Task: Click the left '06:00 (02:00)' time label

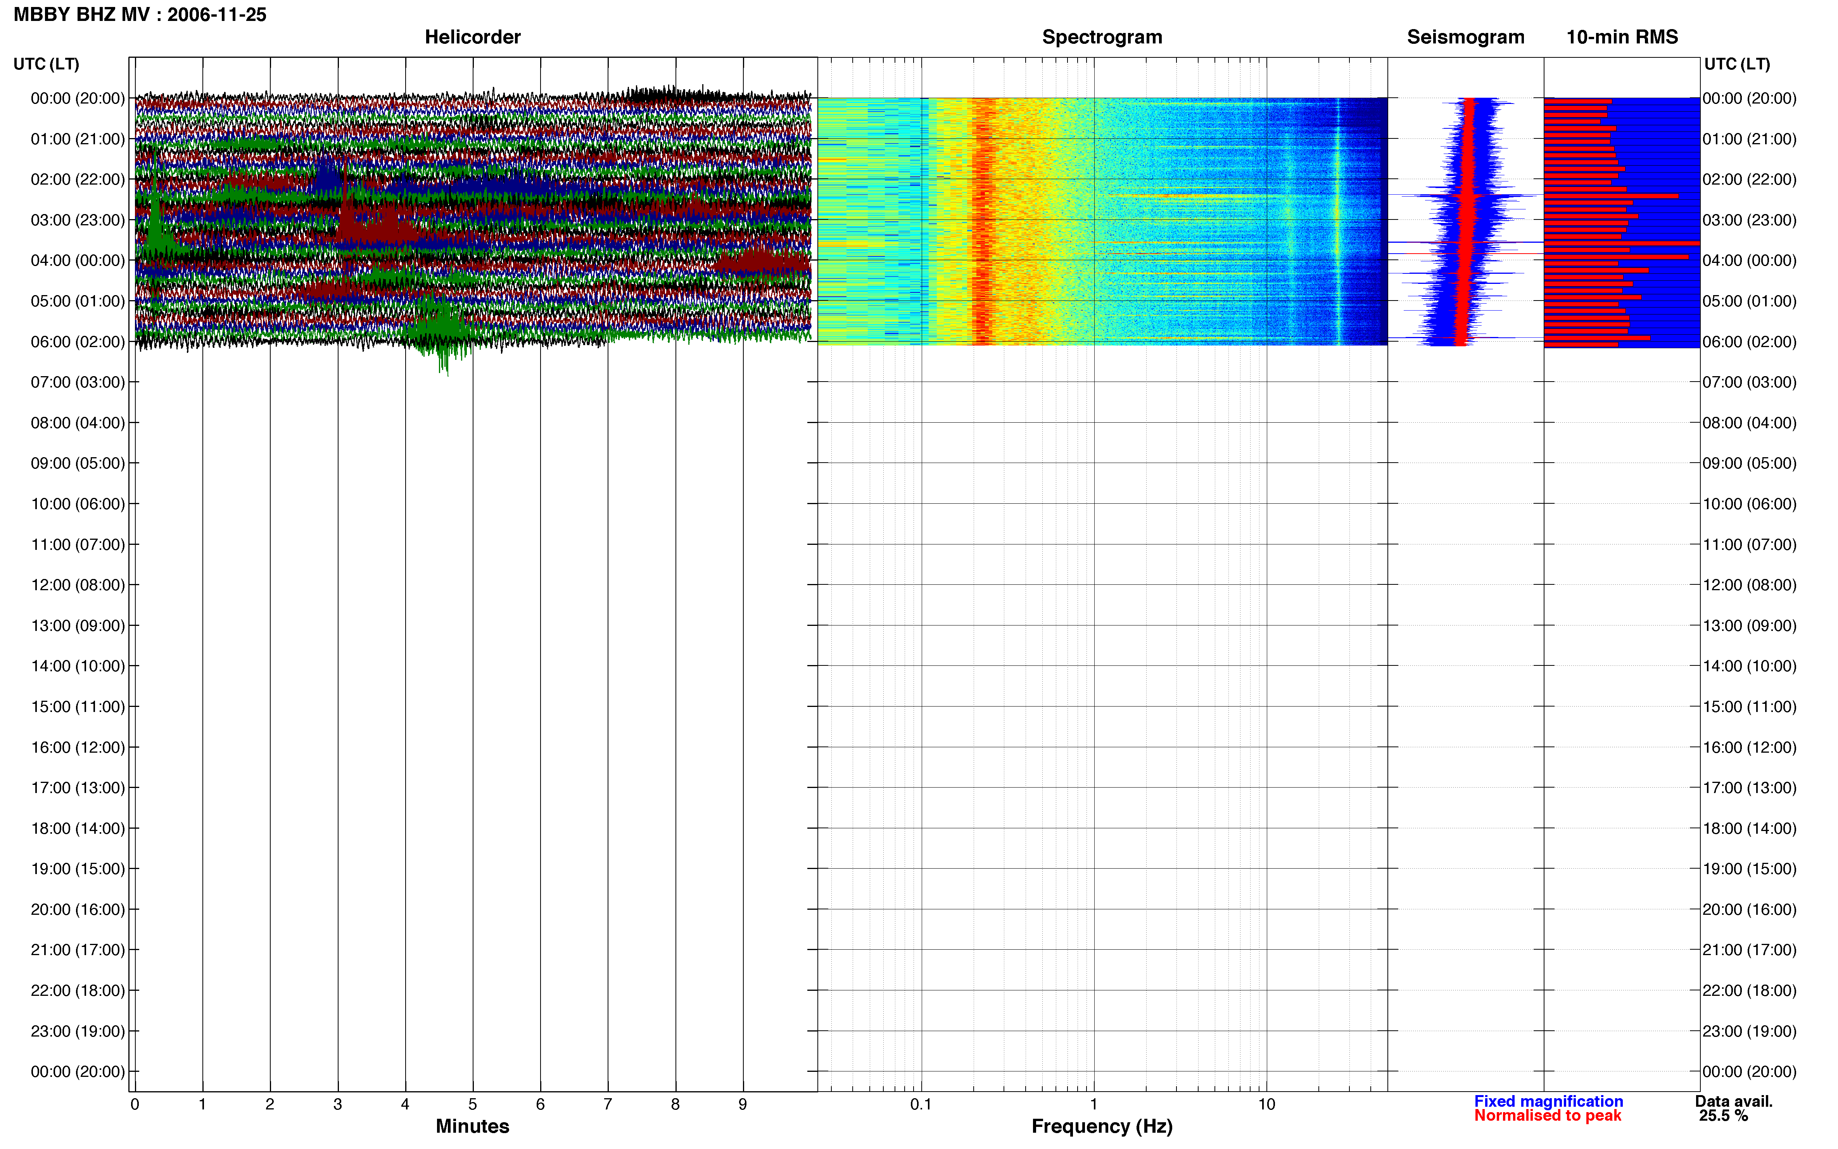Action: click(78, 341)
